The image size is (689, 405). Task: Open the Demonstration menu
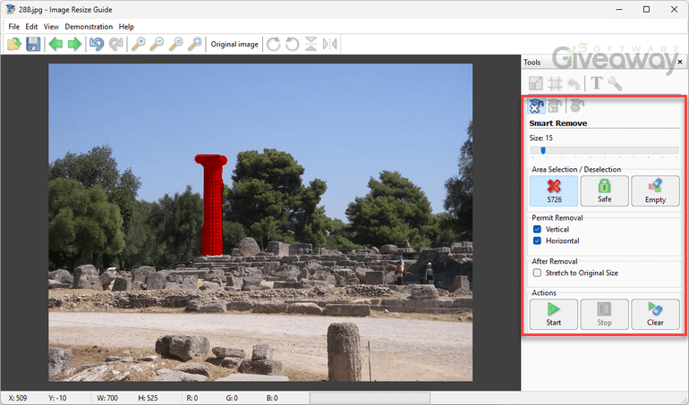click(x=89, y=27)
